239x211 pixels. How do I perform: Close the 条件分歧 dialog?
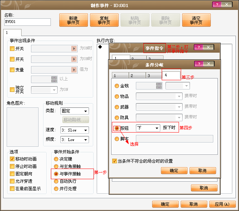coord(209,64)
